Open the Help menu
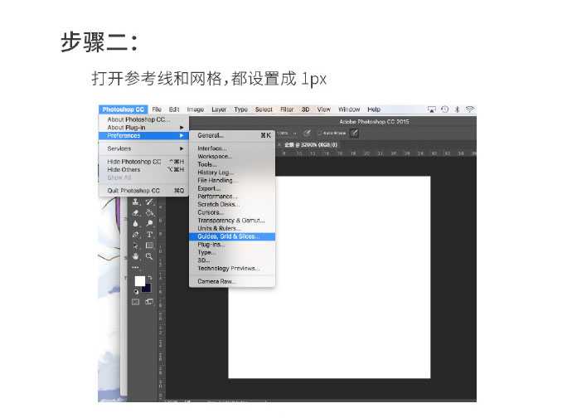The image size is (572, 418). [374, 109]
